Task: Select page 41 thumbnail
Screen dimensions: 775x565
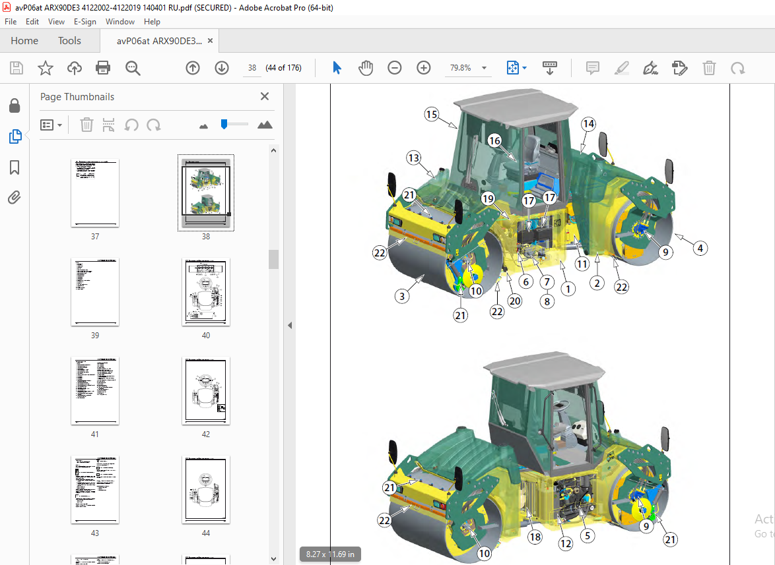Action: 95,390
